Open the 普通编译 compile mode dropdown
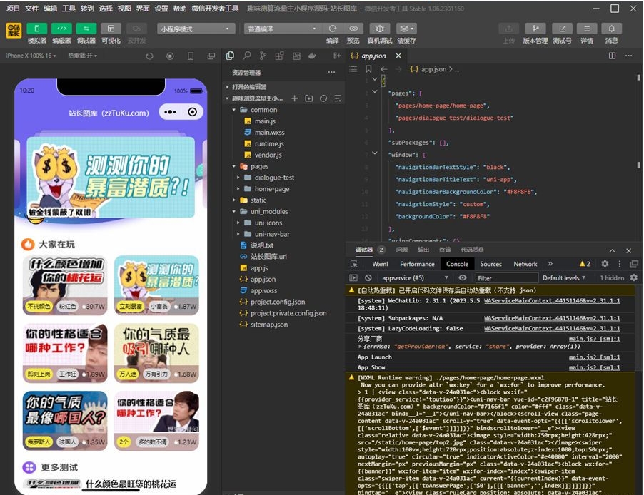This screenshot has width=644, height=495. click(x=283, y=29)
